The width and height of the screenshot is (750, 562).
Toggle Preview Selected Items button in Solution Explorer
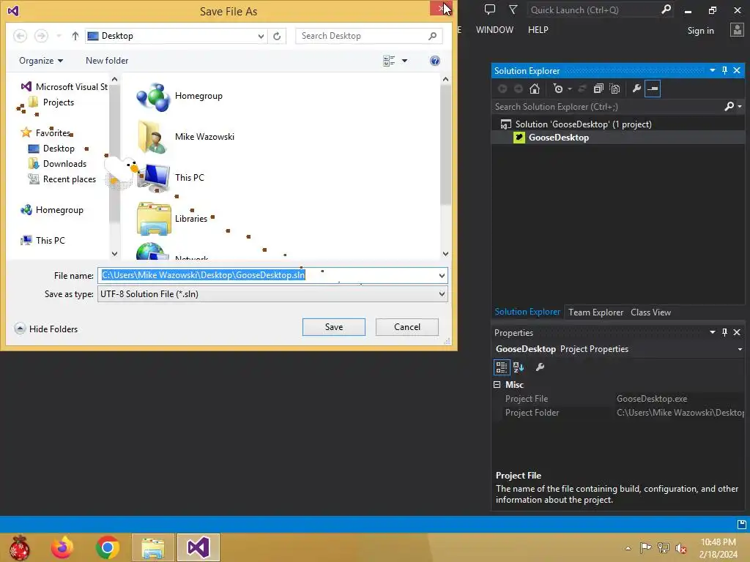click(x=653, y=89)
